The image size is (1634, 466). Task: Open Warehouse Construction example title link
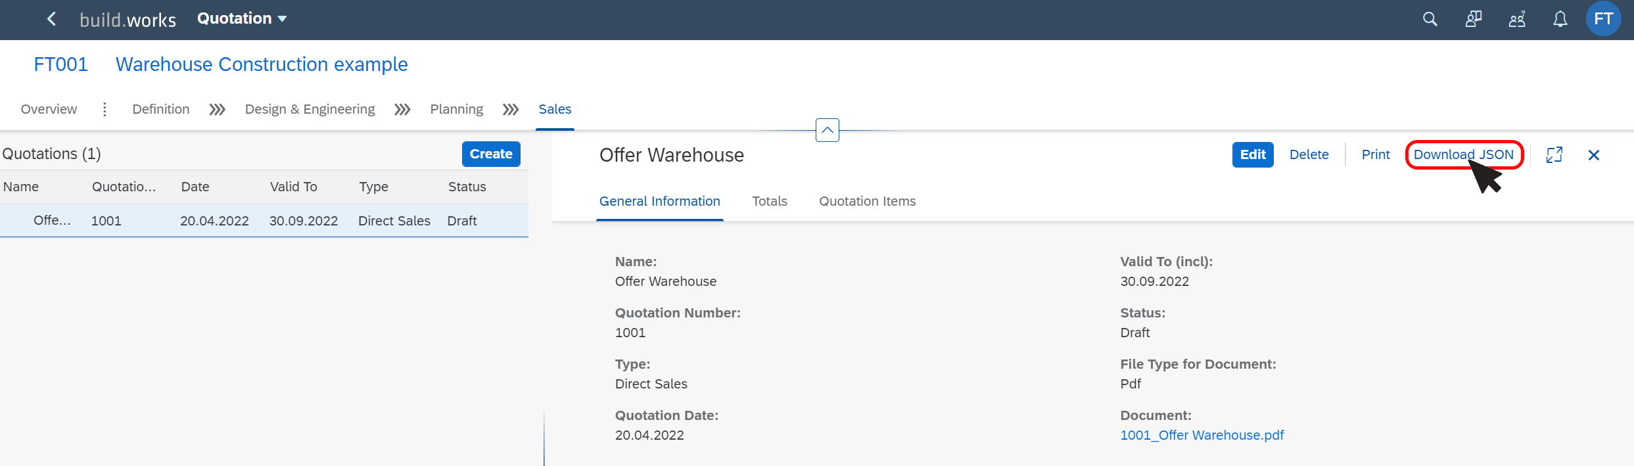[262, 64]
